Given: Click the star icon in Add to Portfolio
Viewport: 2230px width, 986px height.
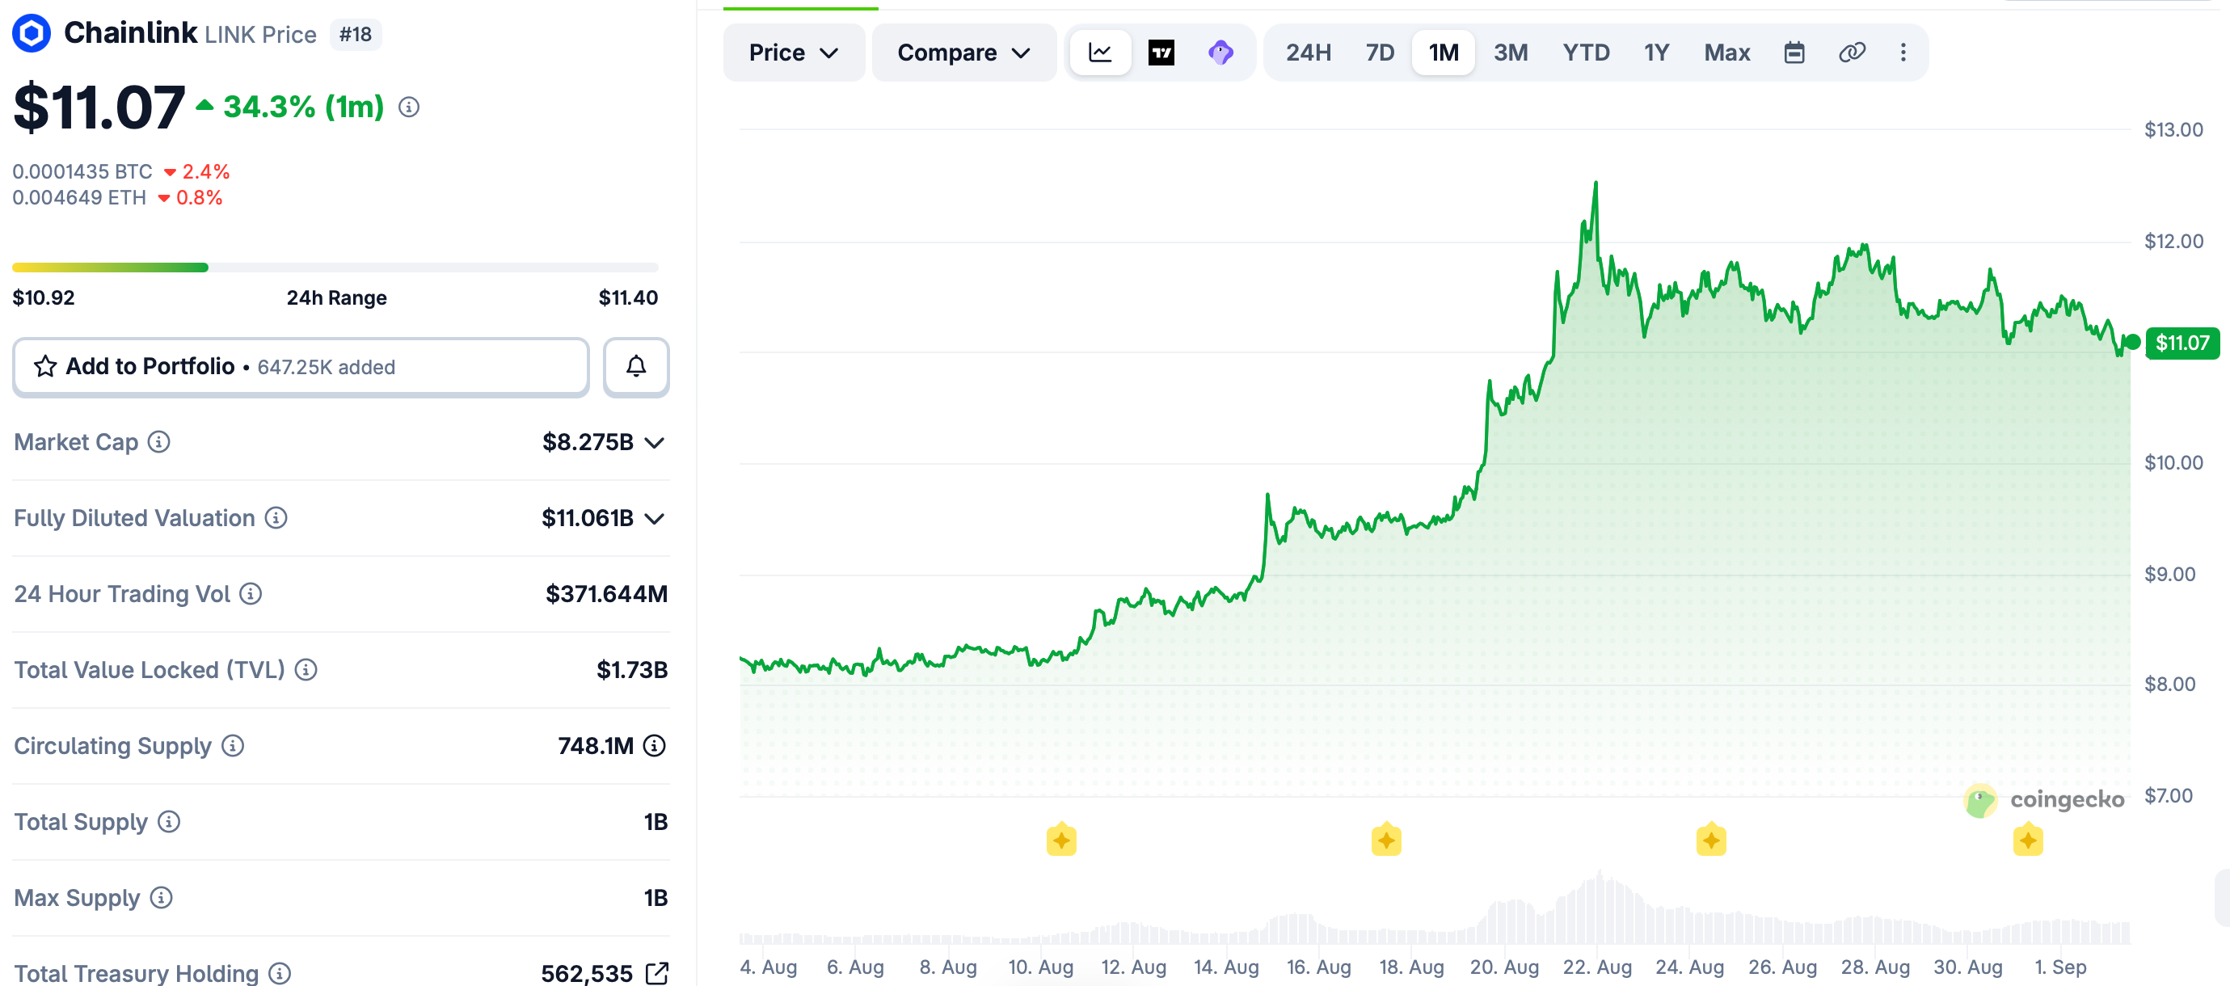Looking at the screenshot, I should 45,367.
